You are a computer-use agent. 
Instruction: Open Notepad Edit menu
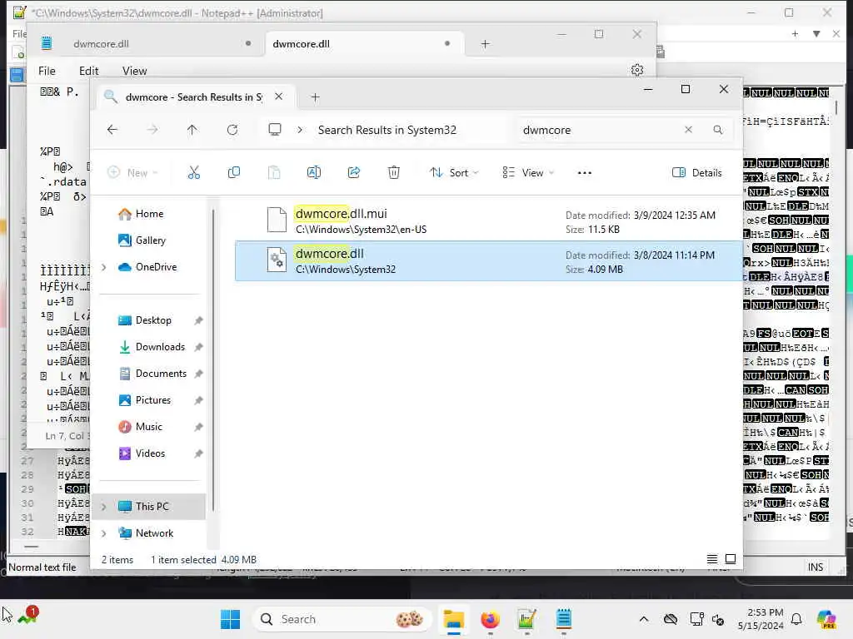(88, 71)
